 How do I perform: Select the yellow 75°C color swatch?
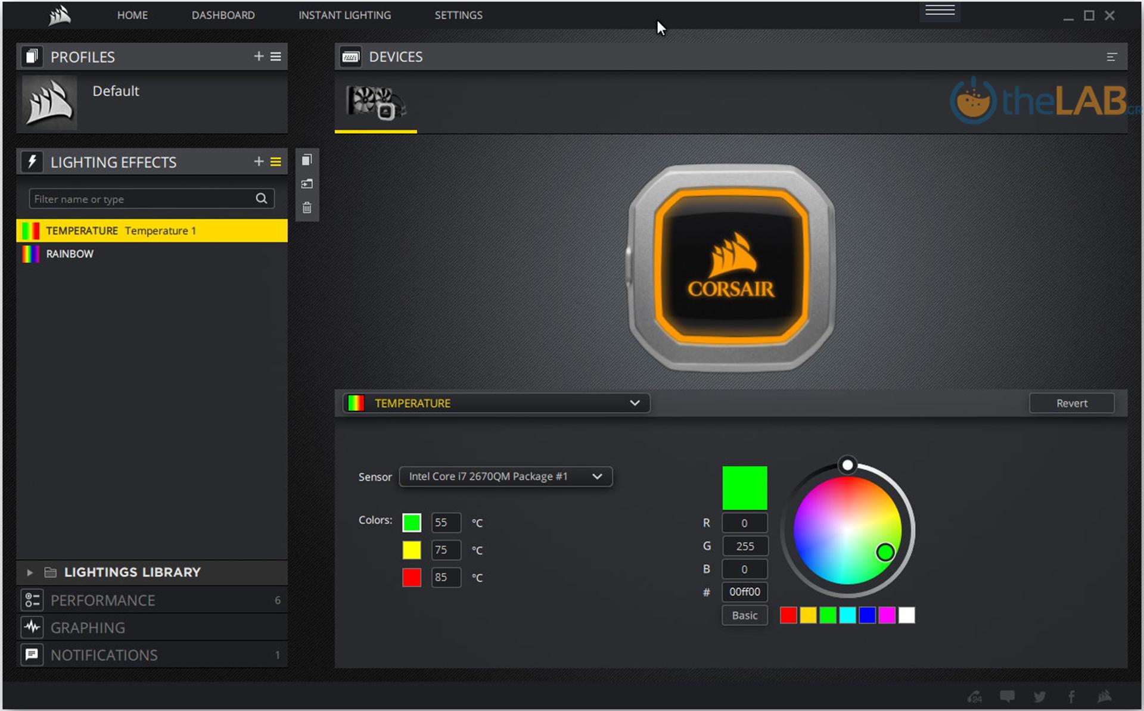pyautogui.click(x=411, y=550)
